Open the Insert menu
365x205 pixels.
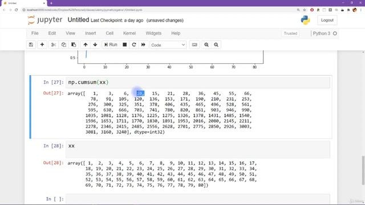pyautogui.click(x=90, y=33)
